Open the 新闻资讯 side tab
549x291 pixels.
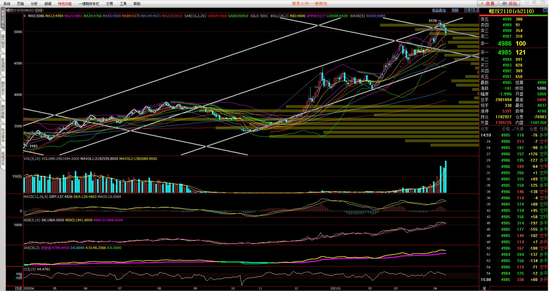pos(3,158)
